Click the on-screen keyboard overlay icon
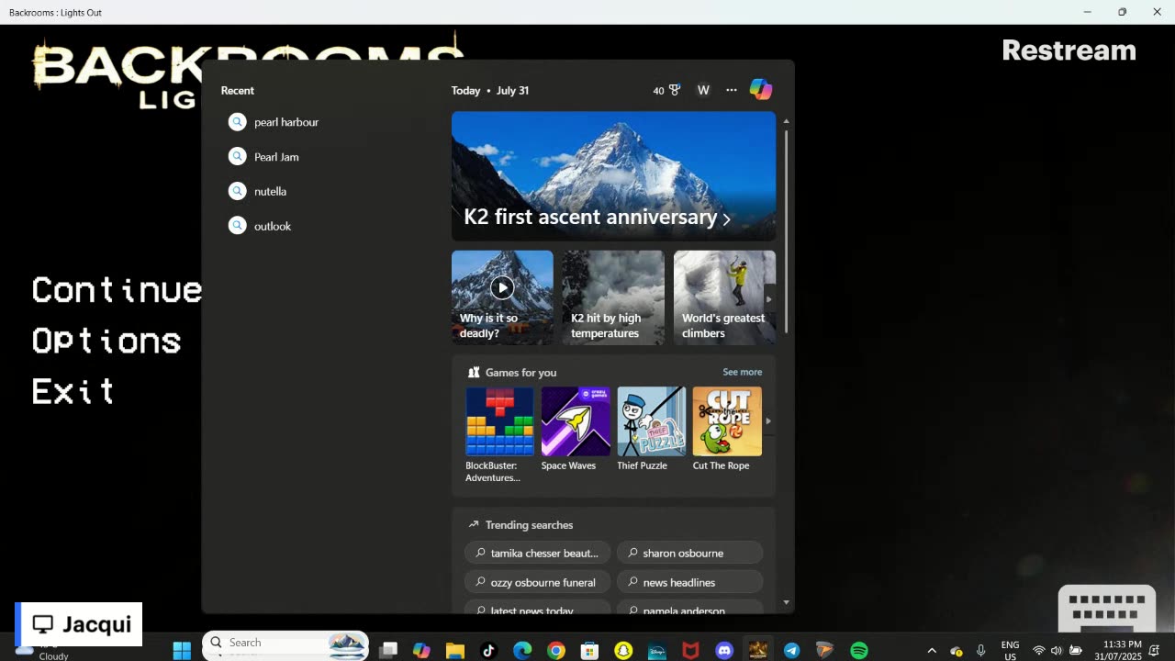The height and width of the screenshot is (661, 1175). [x=1107, y=608]
